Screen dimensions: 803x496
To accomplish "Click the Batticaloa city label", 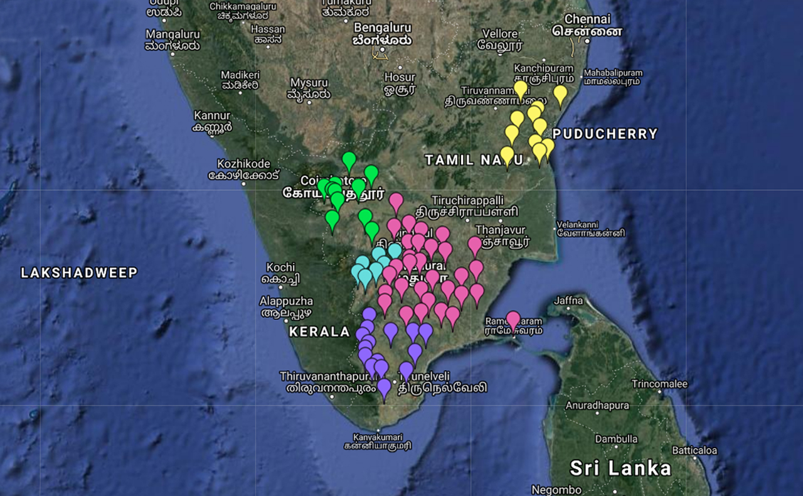I will tap(694, 450).
